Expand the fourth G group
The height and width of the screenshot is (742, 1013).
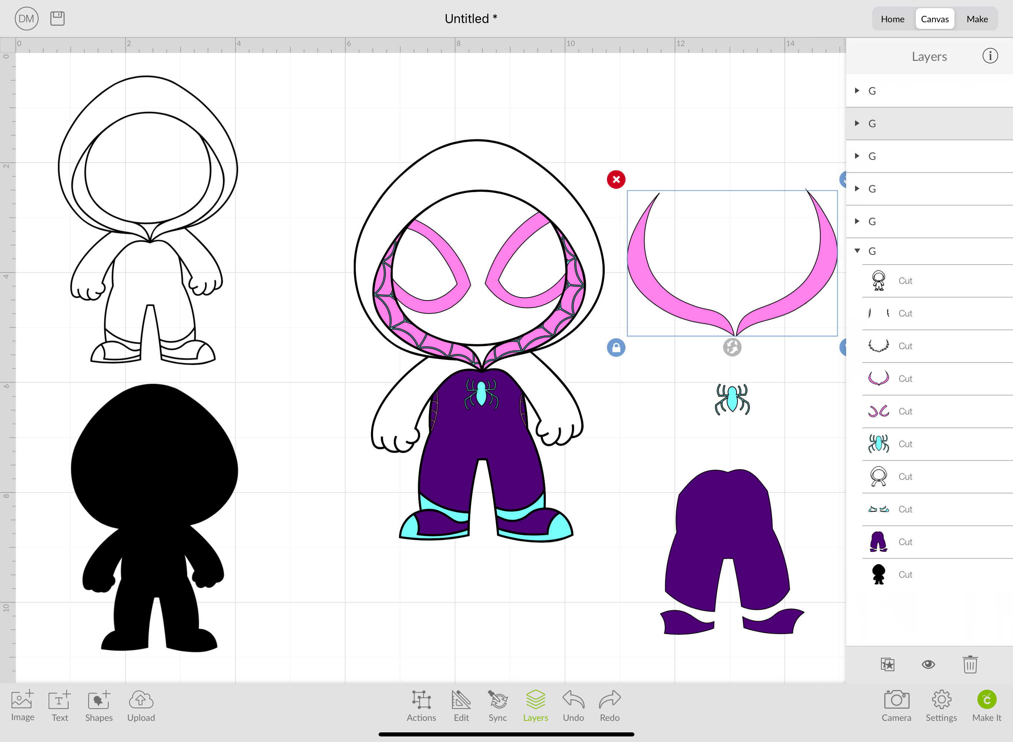pos(857,188)
